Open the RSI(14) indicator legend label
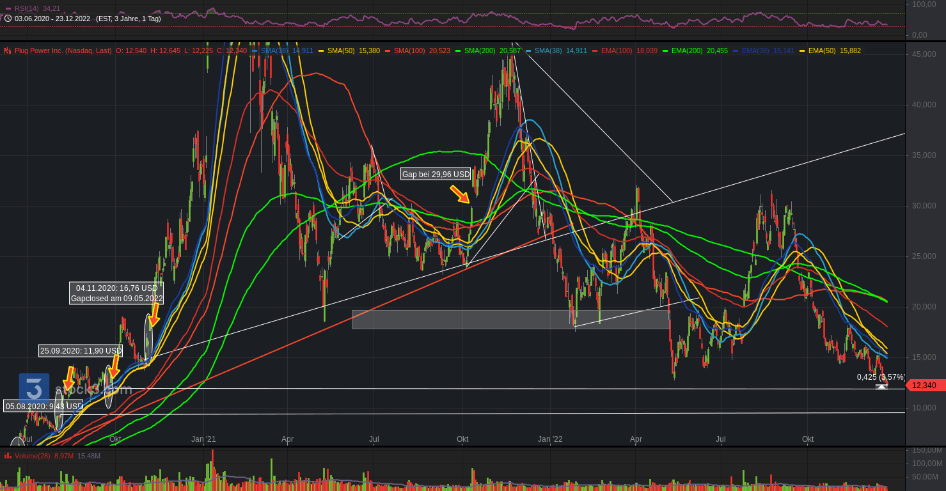Viewport: 946px width, 491px height. (x=27, y=8)
